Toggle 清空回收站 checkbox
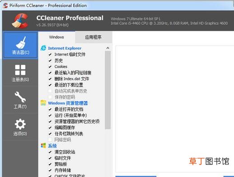The image size is (234, 177). click(x=50, y=152)
